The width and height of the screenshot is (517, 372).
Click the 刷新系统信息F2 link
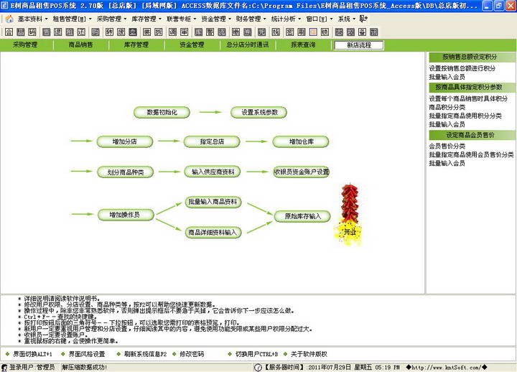(145, 354)
